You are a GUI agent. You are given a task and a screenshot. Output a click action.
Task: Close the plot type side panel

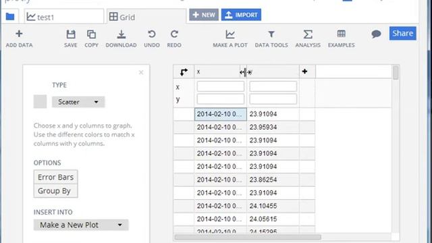coord(141,72)
